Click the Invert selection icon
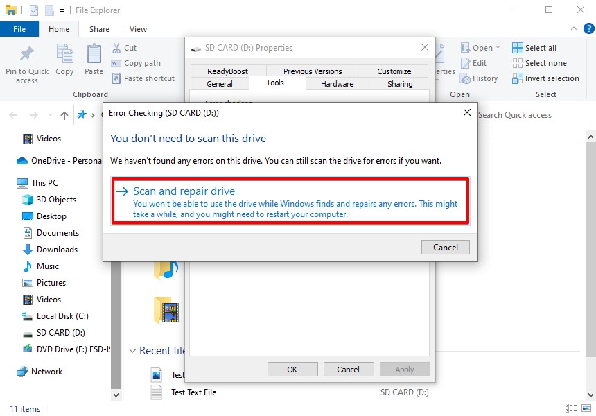 (x=516, y=78)
